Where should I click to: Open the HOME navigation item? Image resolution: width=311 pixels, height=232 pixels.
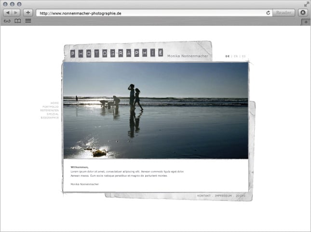(x=55, y=103)
